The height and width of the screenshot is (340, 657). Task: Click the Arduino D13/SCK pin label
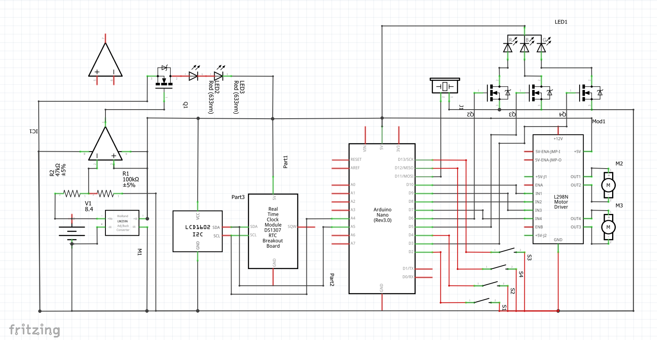coord(406,159)
